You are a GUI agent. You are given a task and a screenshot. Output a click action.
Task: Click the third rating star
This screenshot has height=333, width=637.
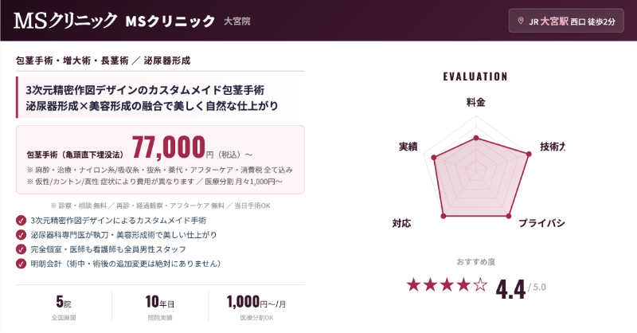pyautogui.click(x=447, y=284)
